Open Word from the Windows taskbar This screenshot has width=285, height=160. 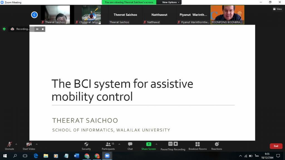(76, 156)
